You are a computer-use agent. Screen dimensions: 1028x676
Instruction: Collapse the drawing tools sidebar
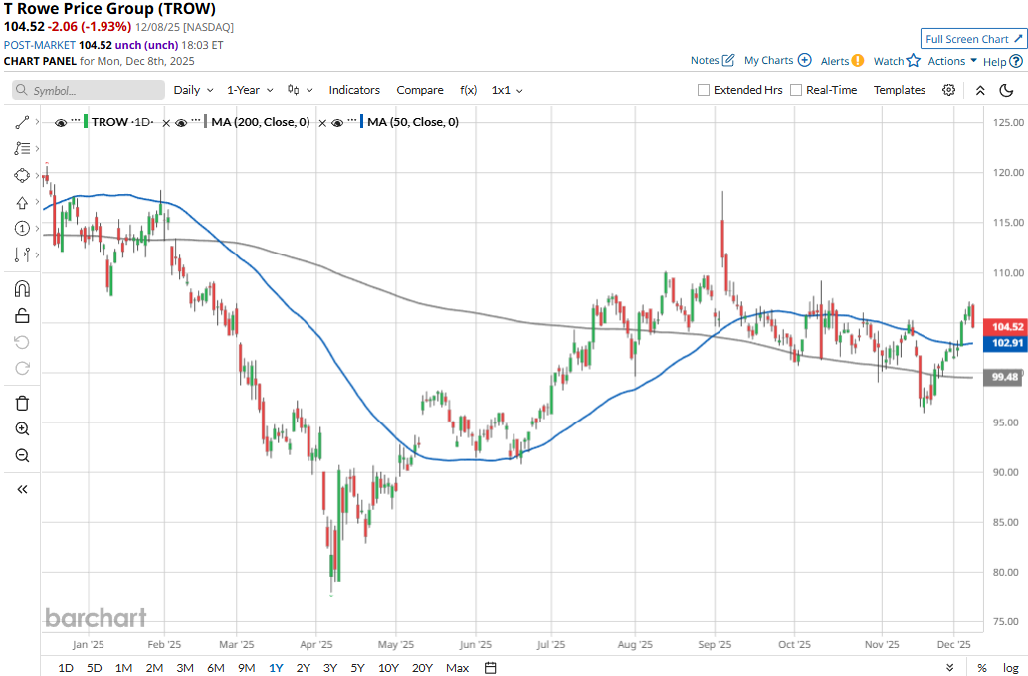(22, 489)
